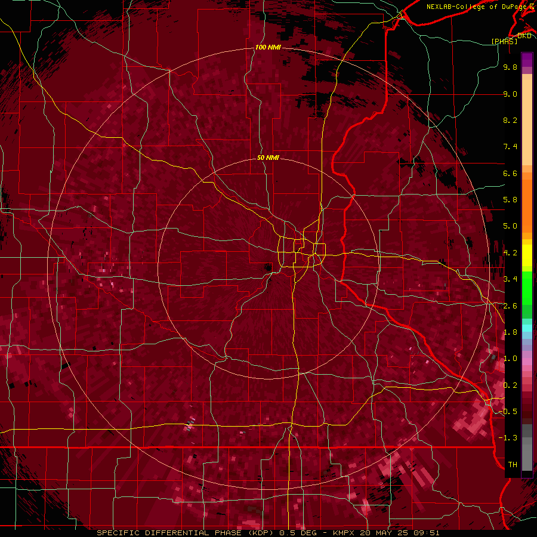
Task: Click the 'NEXLAB-College of DuPage' credit text
Action: click(x=476, y=7)
